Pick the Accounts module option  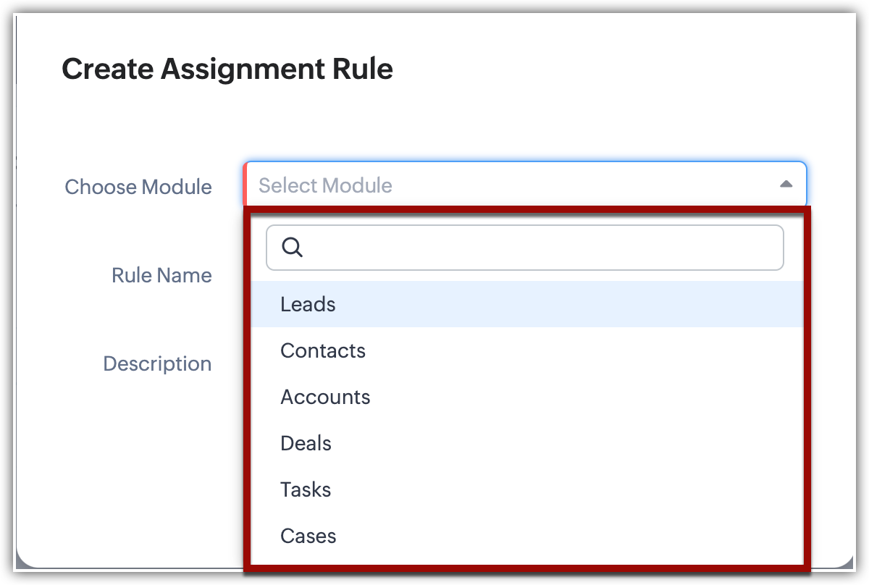click(325, 397)
